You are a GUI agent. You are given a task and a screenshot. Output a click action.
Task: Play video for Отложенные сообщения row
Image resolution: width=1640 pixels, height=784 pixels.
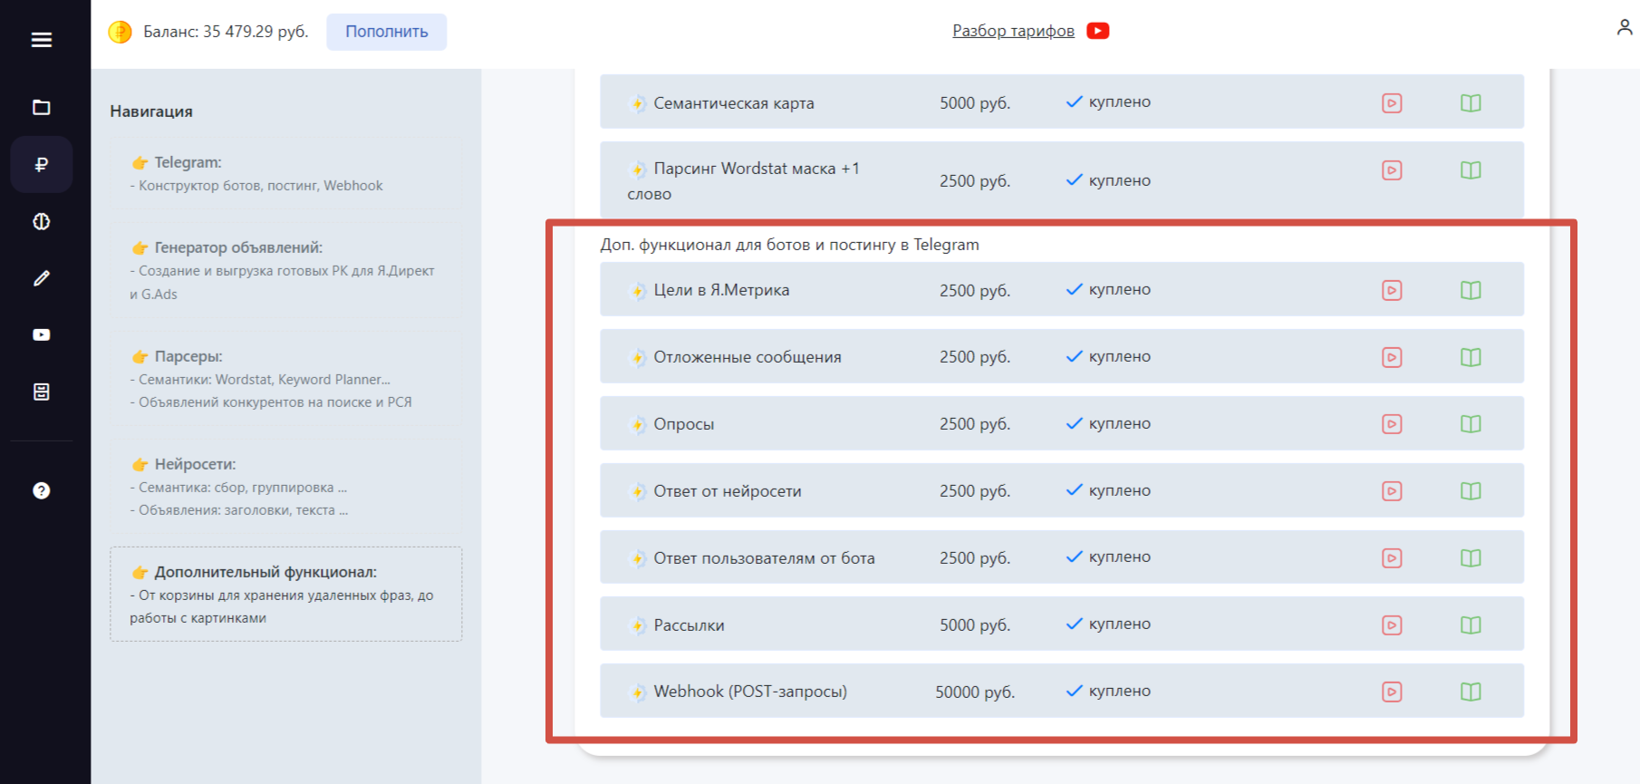coord(1392,357)
